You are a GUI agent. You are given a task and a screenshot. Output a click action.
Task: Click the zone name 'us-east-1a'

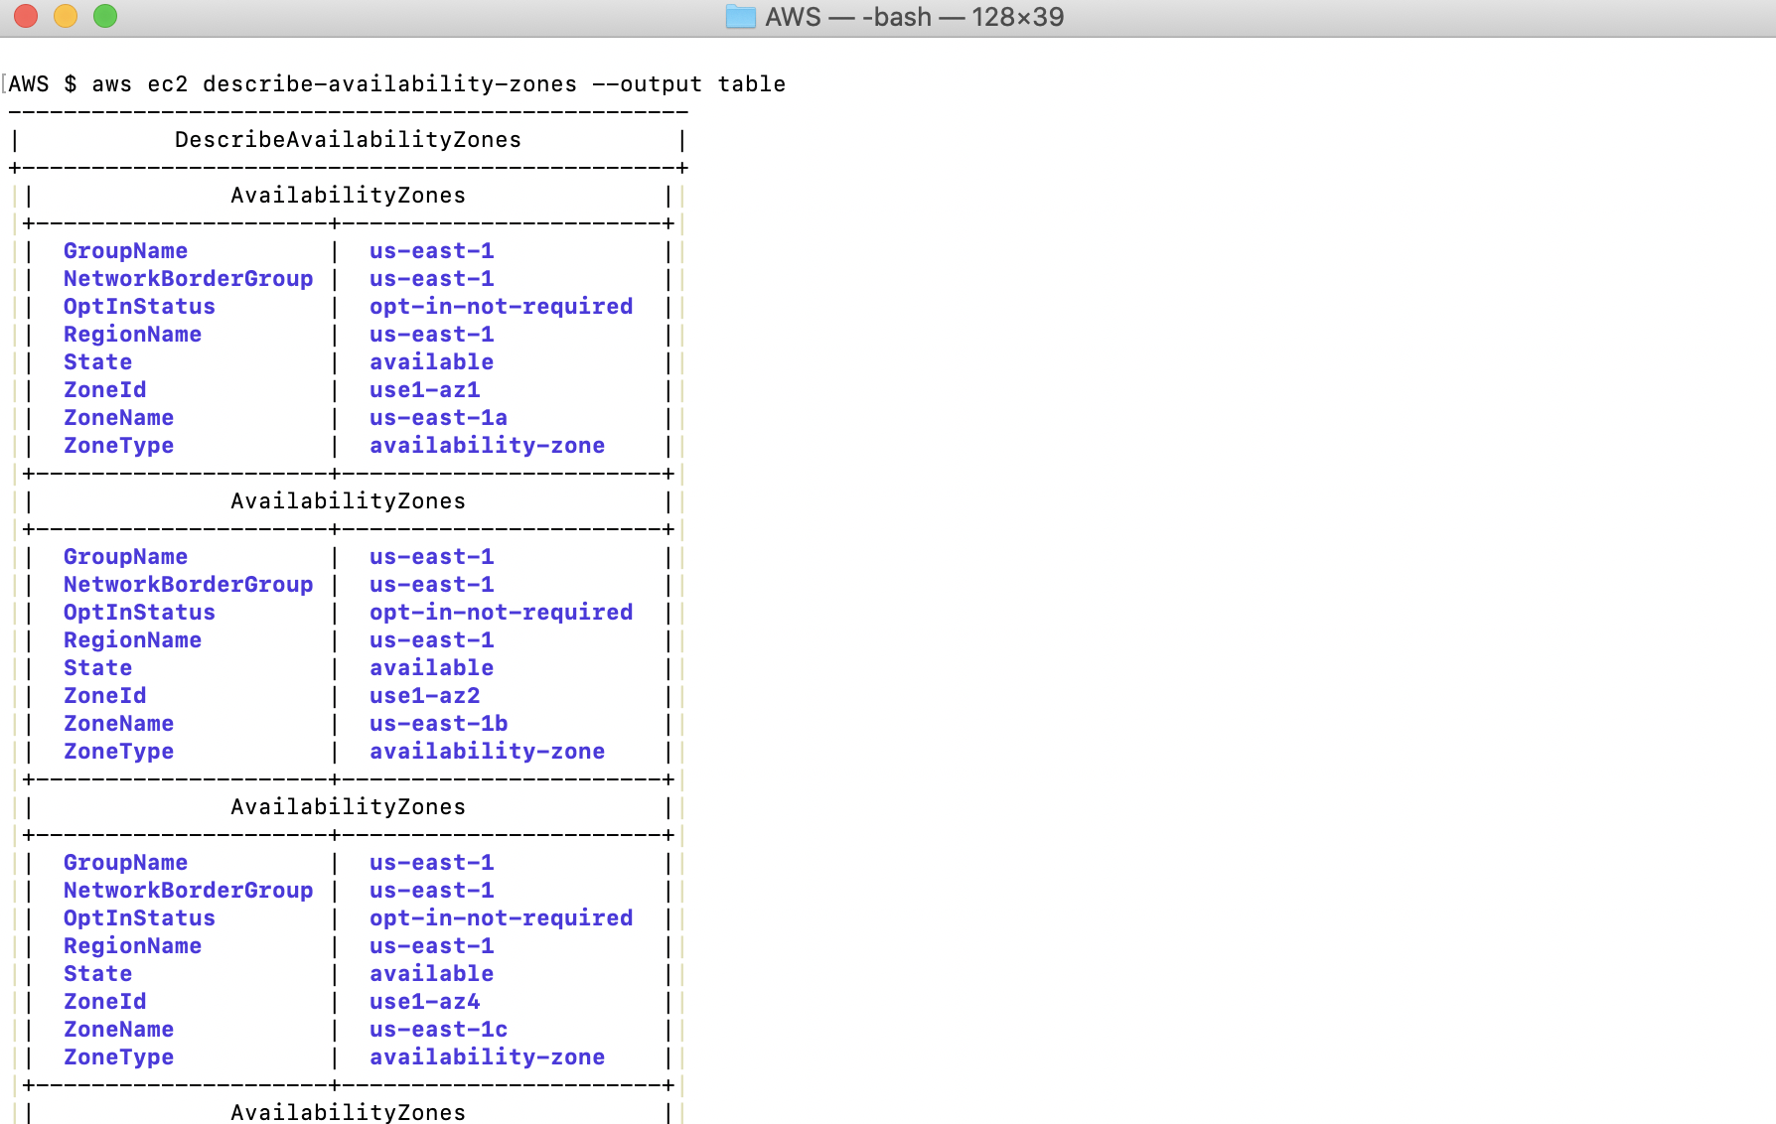pos(438,418)
